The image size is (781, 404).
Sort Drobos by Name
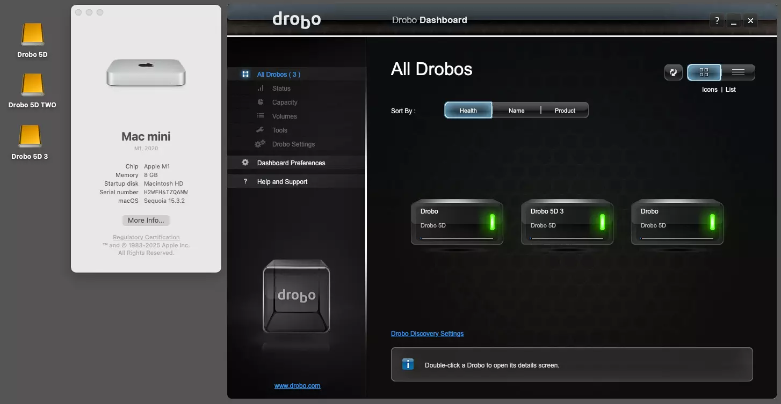(x=516, y=111)
